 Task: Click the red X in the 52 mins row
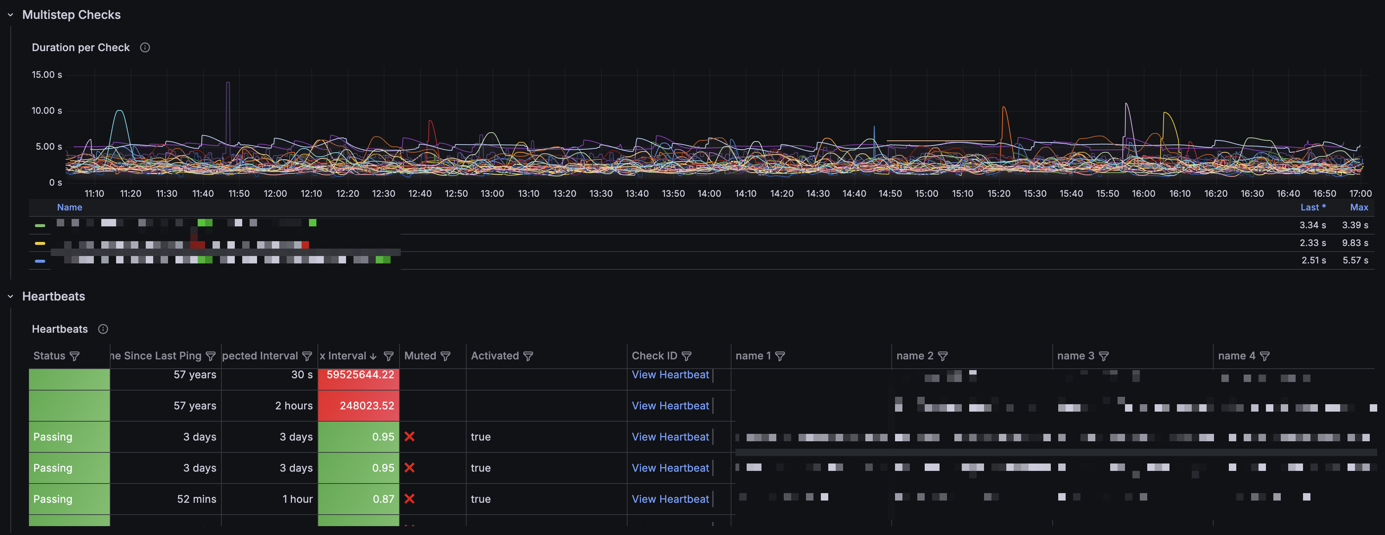(x=410, y=499)
